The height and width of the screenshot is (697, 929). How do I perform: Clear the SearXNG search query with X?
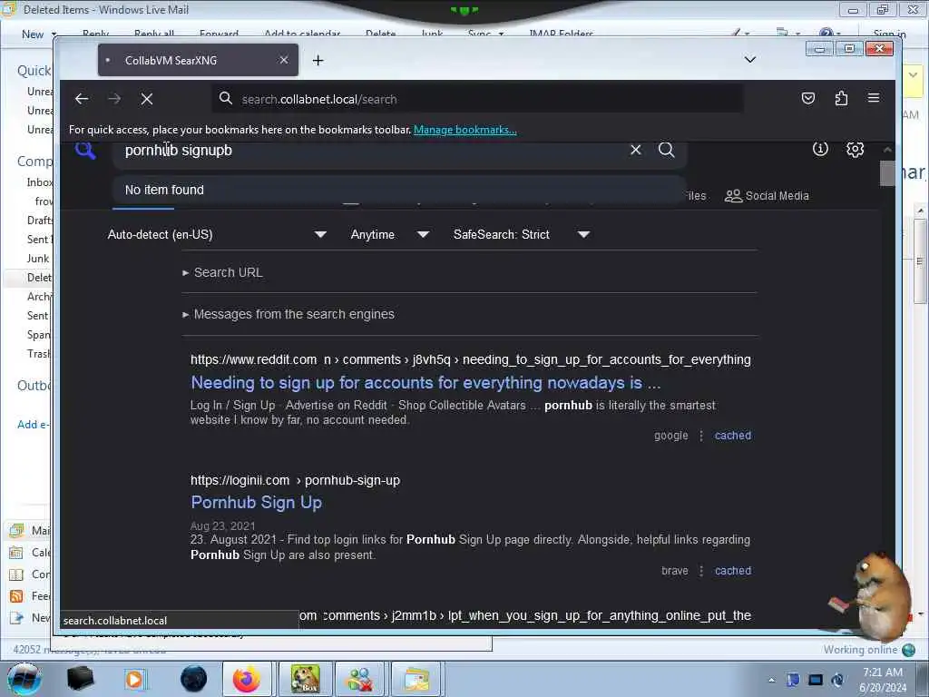636,150
